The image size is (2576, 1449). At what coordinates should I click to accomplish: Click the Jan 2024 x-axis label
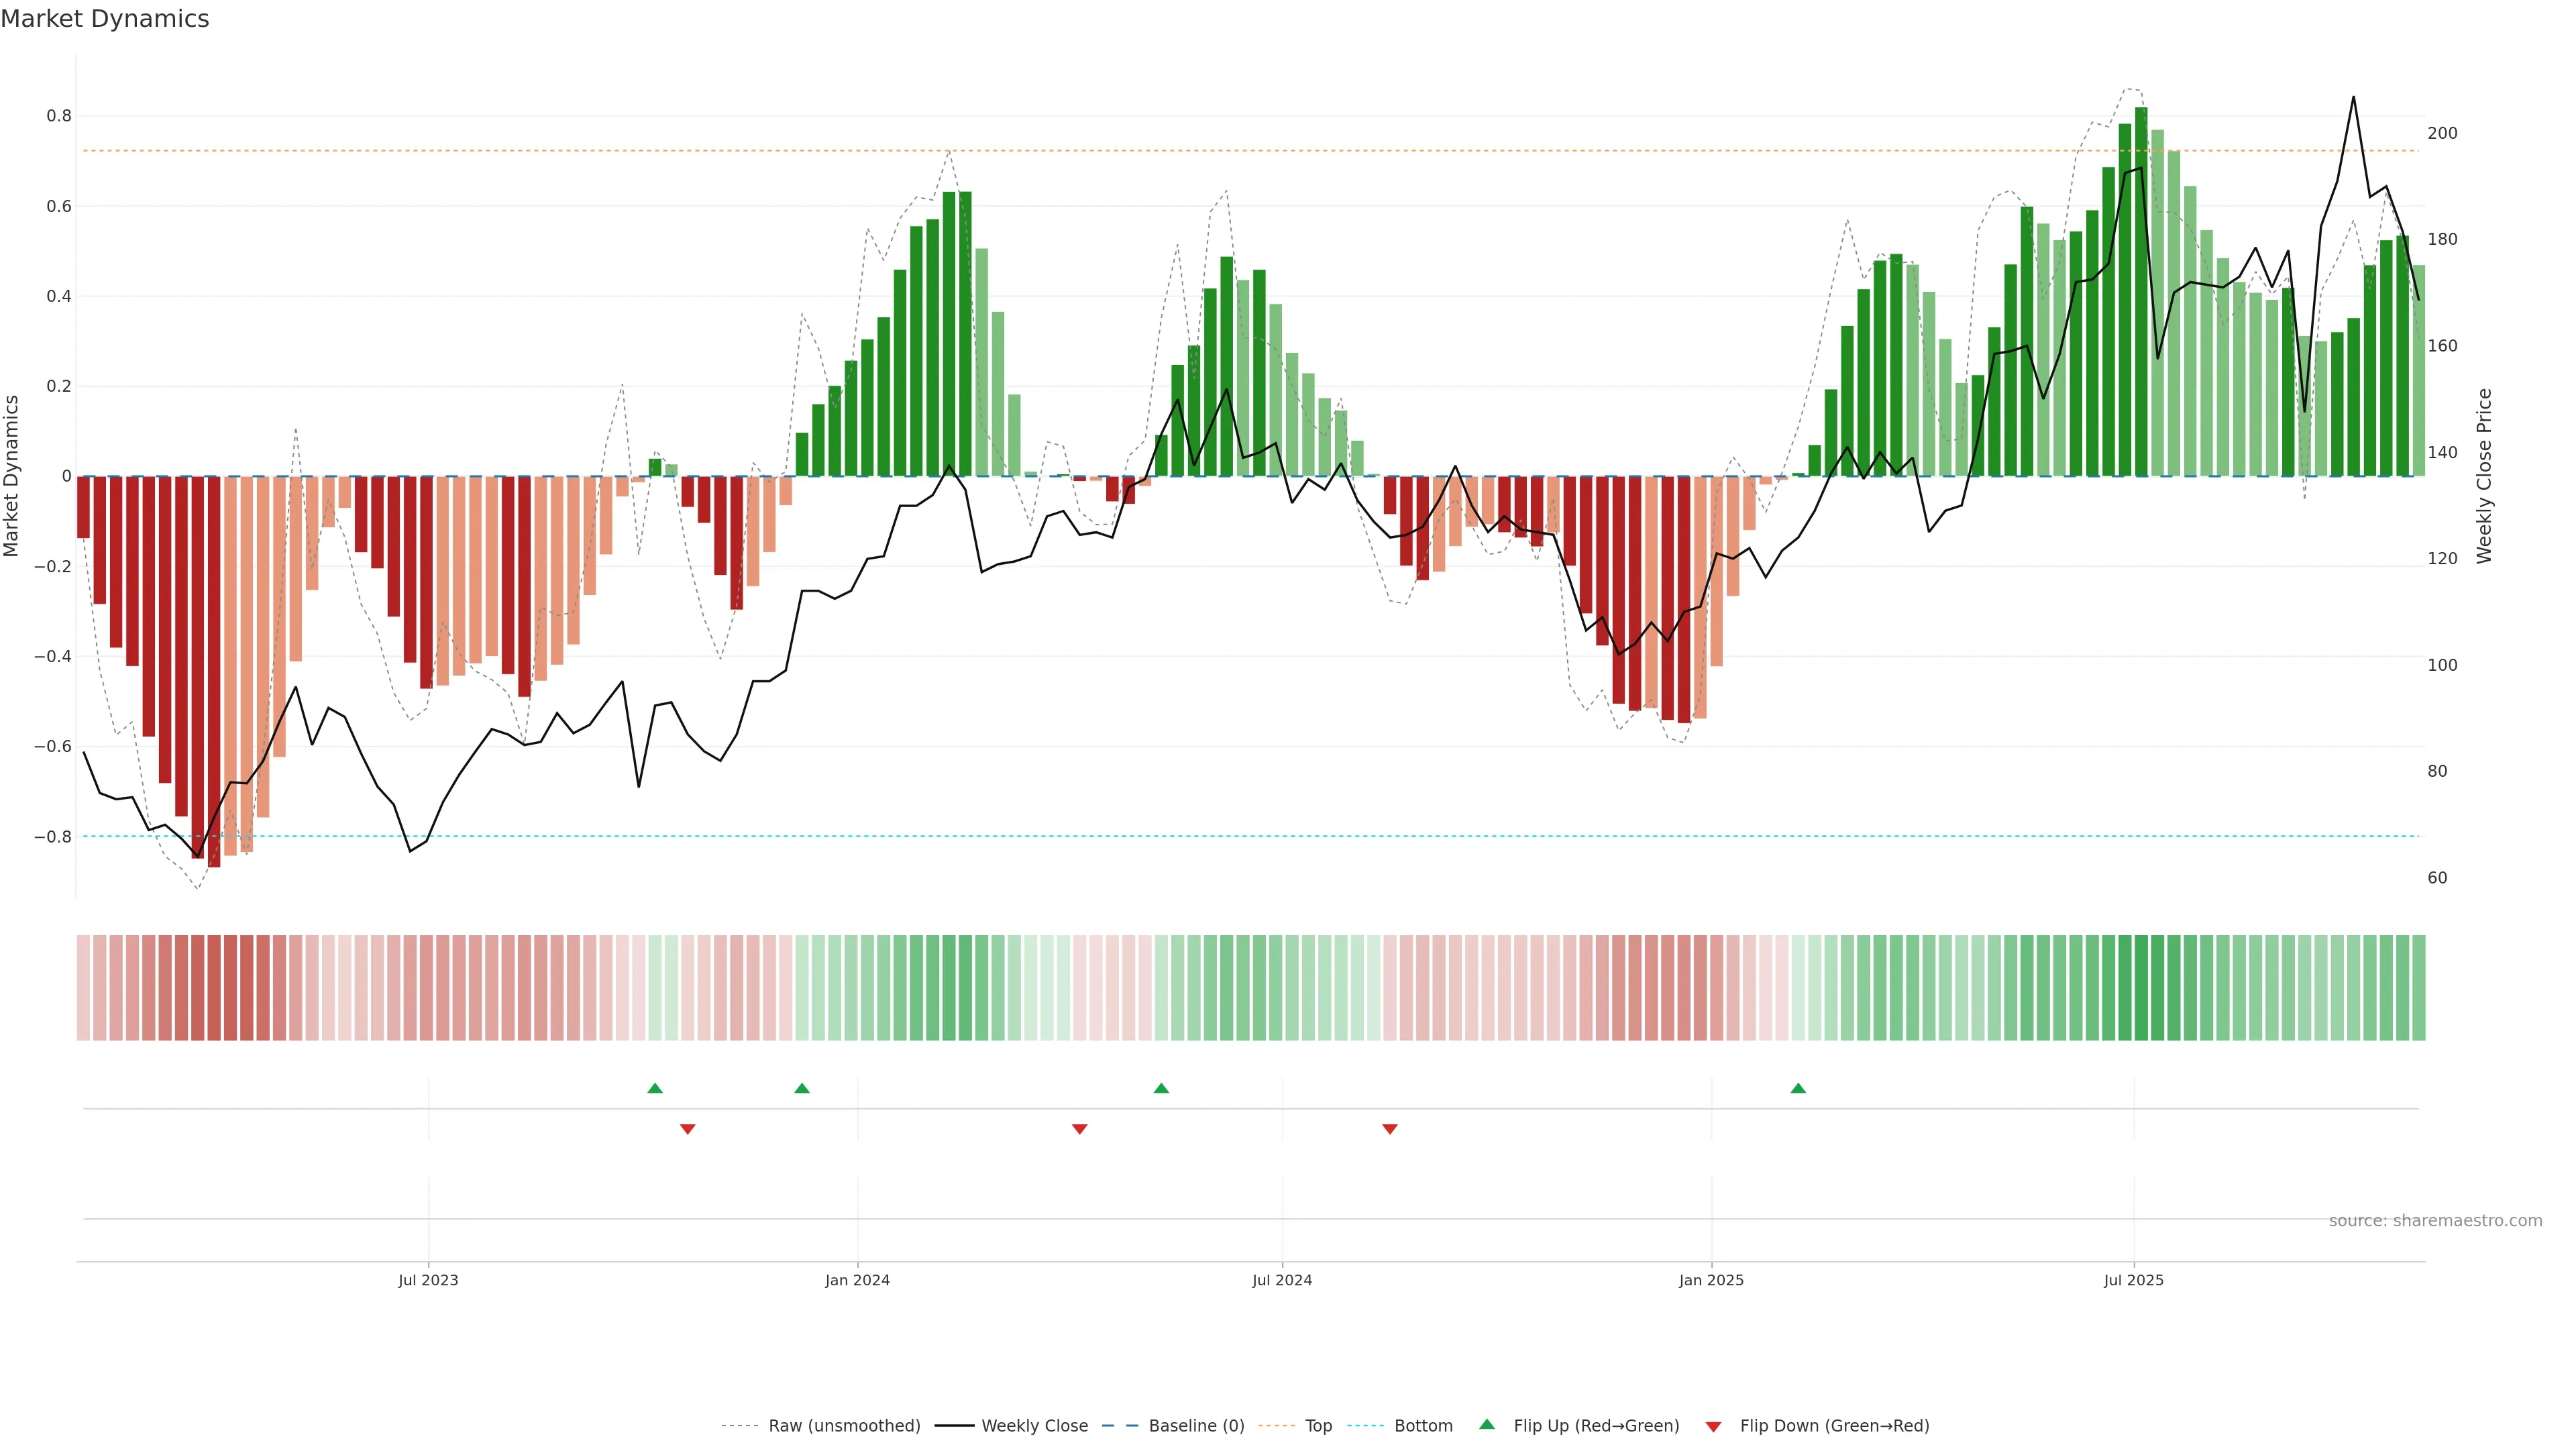[x=857, y=1280]
